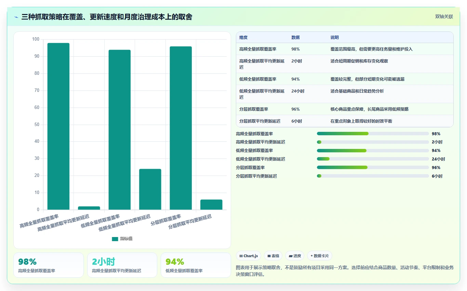The width and height of the screenshot is (467, 291).
Task: Click the 96% progress bar for 分层抓取覆盖率
Action: pyautogui.click(x=373, y=167)
